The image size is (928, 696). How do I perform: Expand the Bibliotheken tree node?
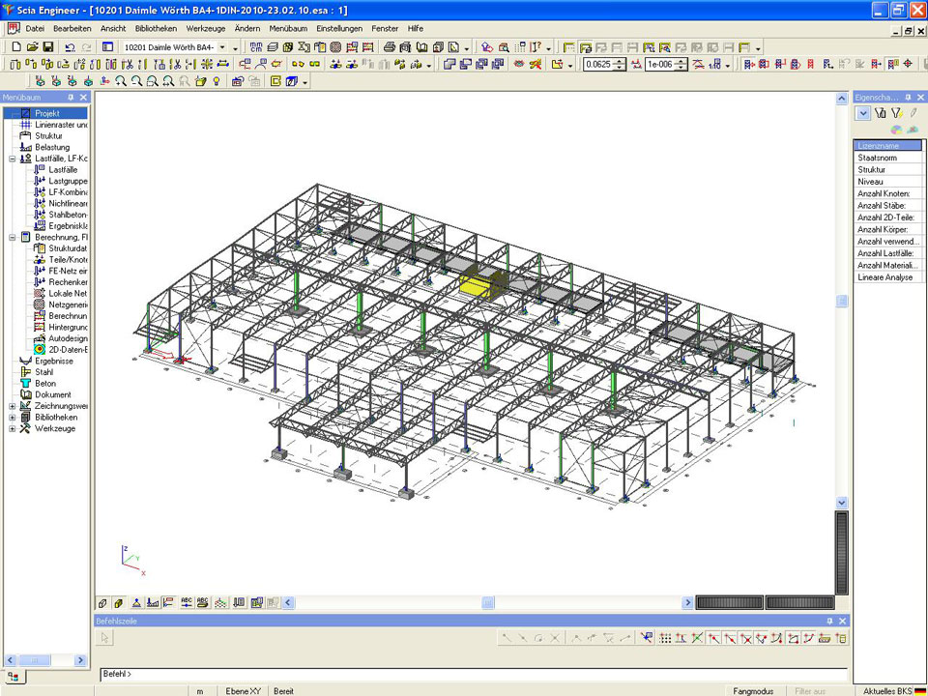pos(13,418)
